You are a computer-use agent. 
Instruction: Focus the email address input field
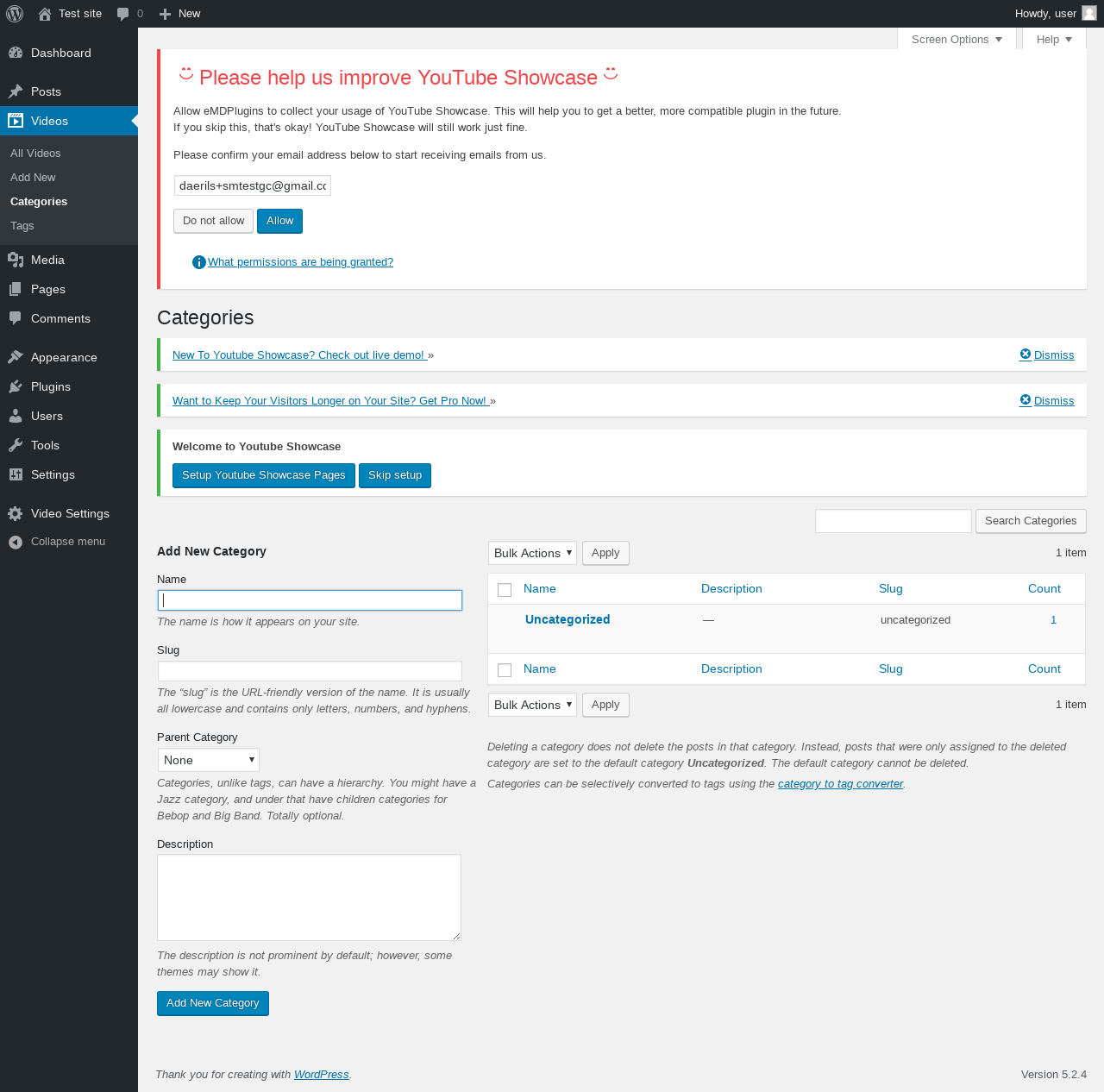tap(252, 186)
